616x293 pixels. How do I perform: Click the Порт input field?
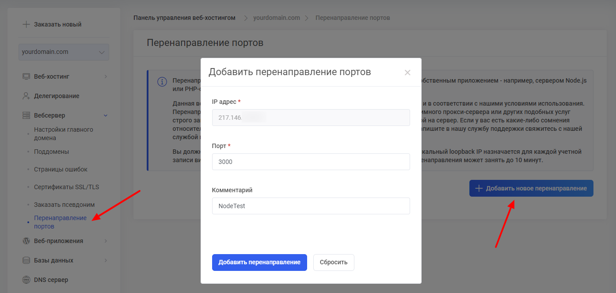[x=311, y=162]
